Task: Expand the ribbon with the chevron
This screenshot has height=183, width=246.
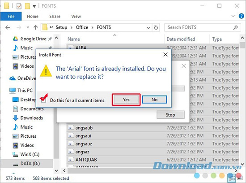Action: click(x=233, y=16)
